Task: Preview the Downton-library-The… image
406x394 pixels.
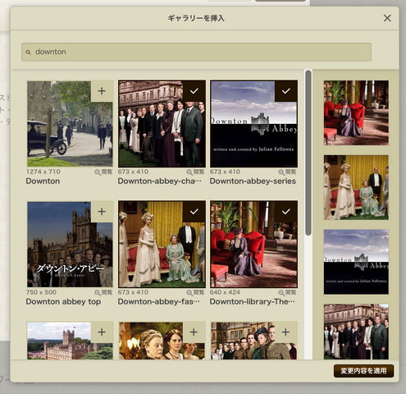Action: coord(287,292)
